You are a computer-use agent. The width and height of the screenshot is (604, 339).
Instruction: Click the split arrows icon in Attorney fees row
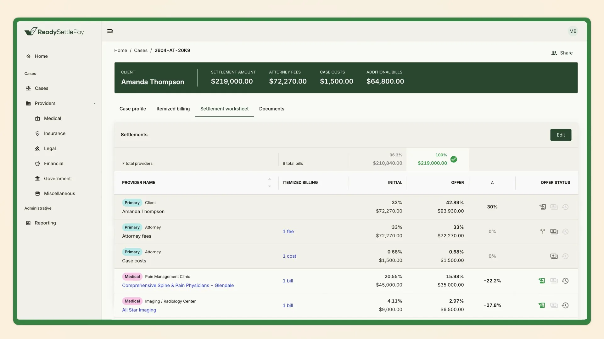coord(543,231)
